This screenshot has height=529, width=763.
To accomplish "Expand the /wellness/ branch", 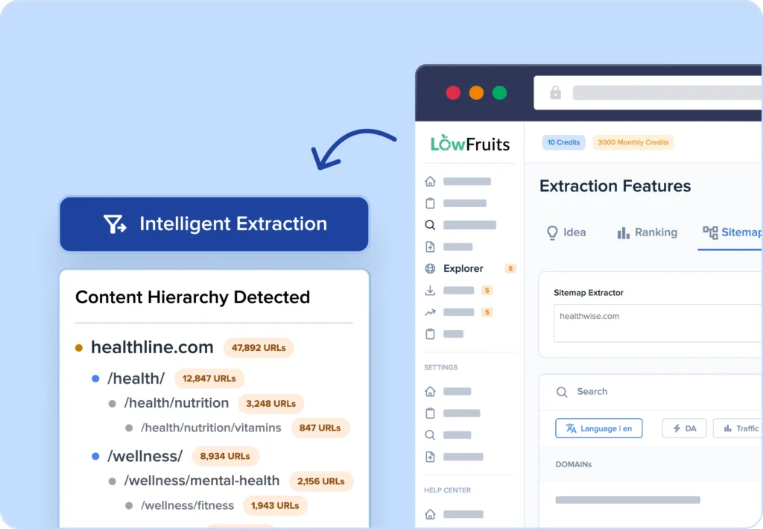I will point(146,456).
